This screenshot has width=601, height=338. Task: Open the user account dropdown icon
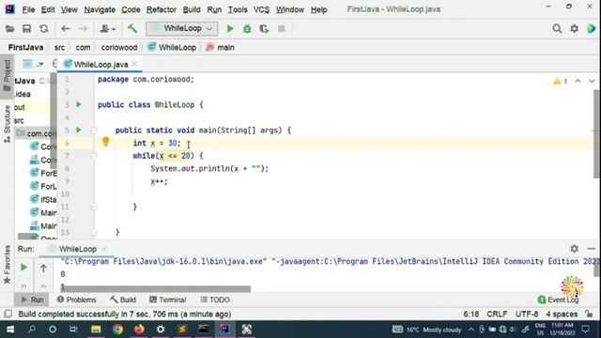pyautogui.click(x=107, y=29)
